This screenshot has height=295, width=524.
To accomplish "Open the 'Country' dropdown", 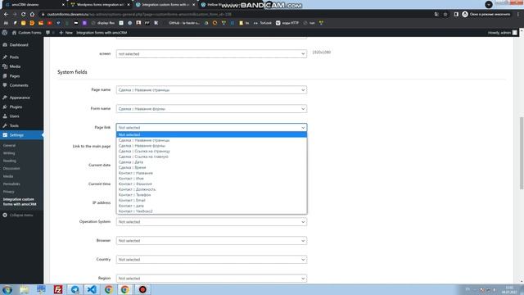I will [x=211, y=260].
